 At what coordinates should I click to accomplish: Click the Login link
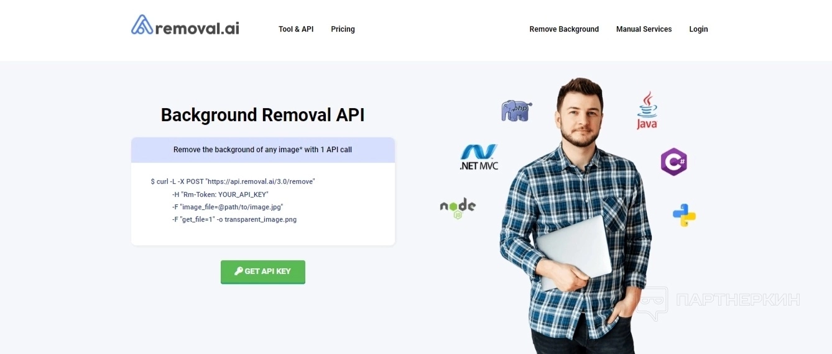click(698, 29)
